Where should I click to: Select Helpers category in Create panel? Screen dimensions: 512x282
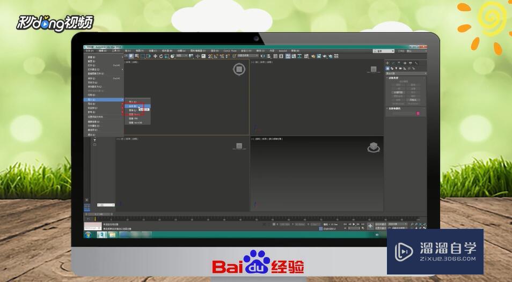coord(405,69)
